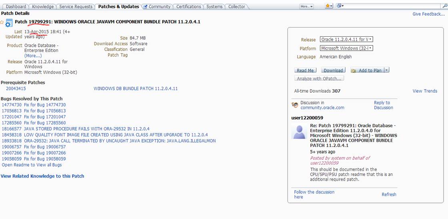Click the Language value American English

coord(336,57)
